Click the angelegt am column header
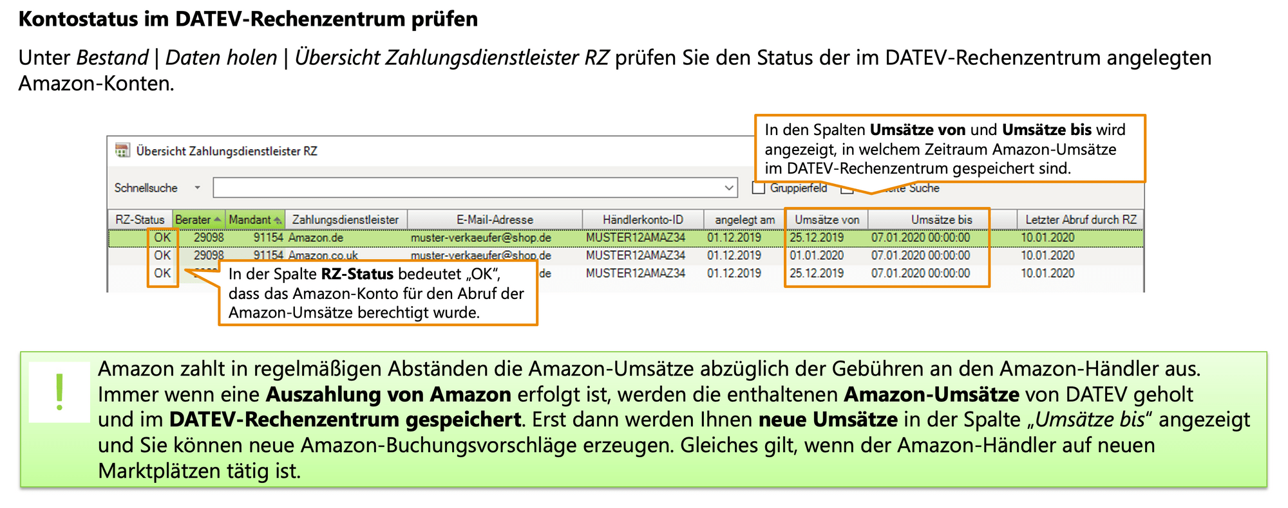This screenshot has width=1288, height=508. tap(744, 219)
